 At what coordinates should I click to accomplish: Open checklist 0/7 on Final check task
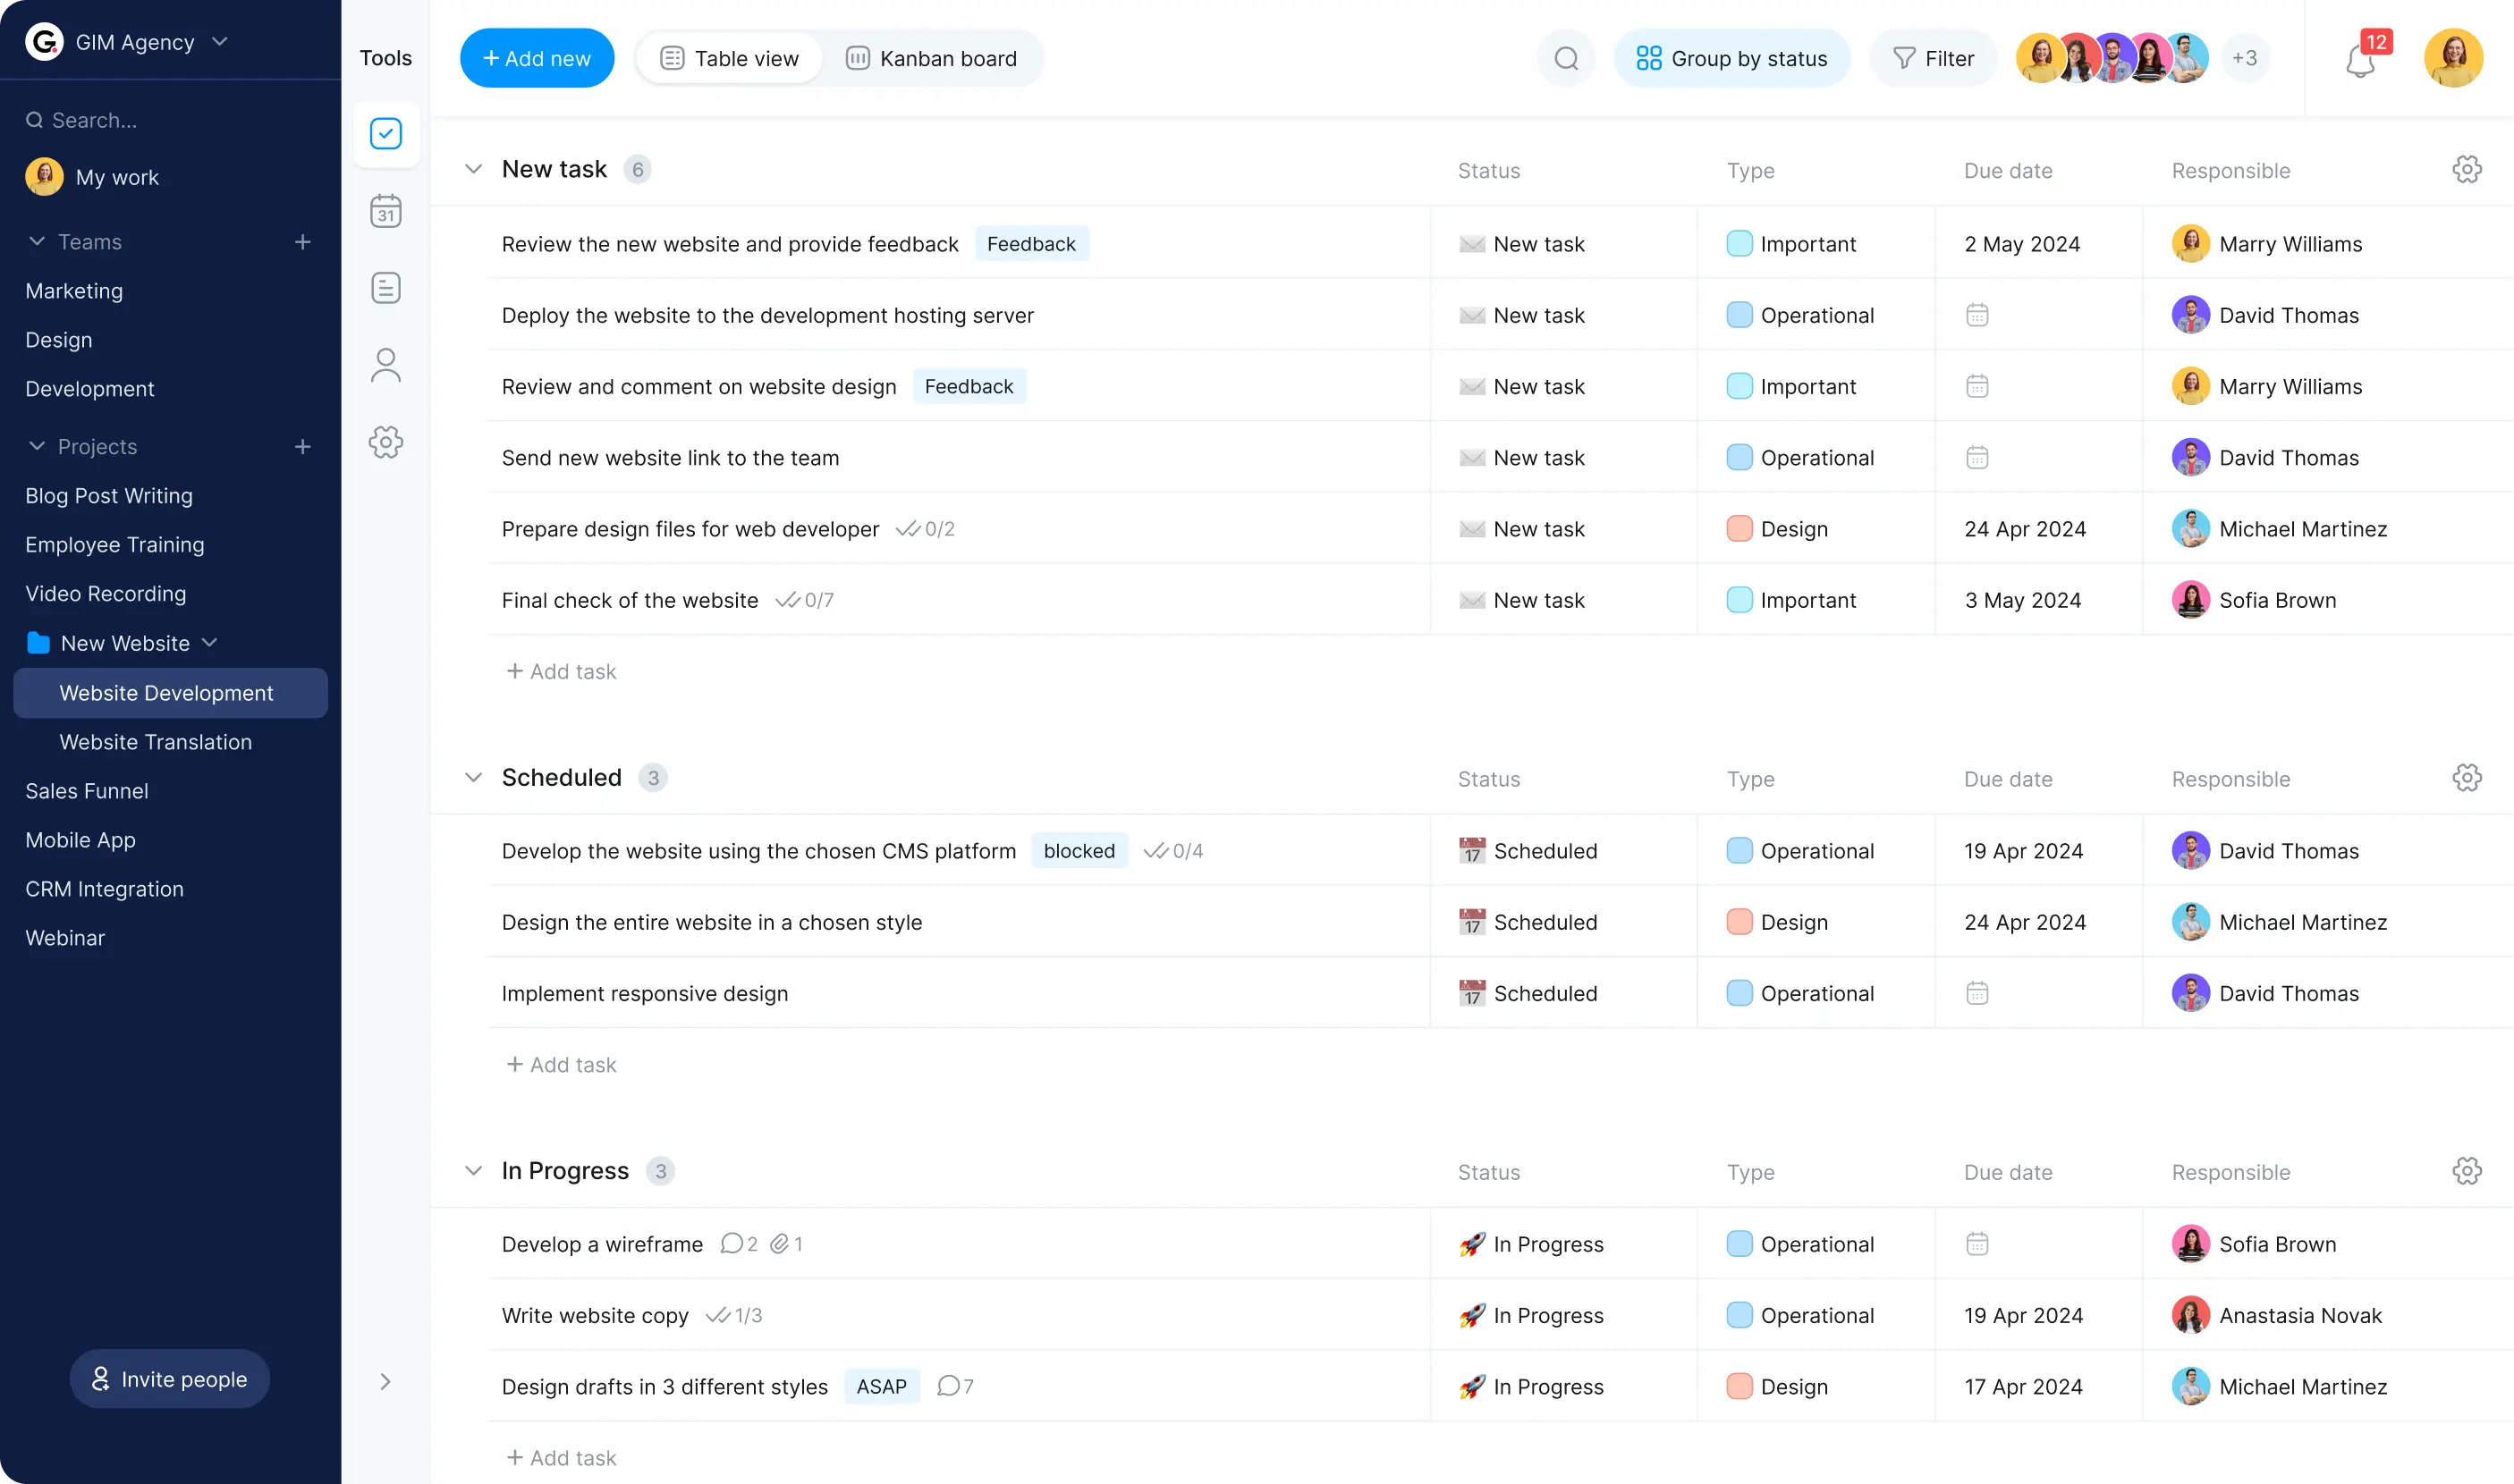click(804, 600)
